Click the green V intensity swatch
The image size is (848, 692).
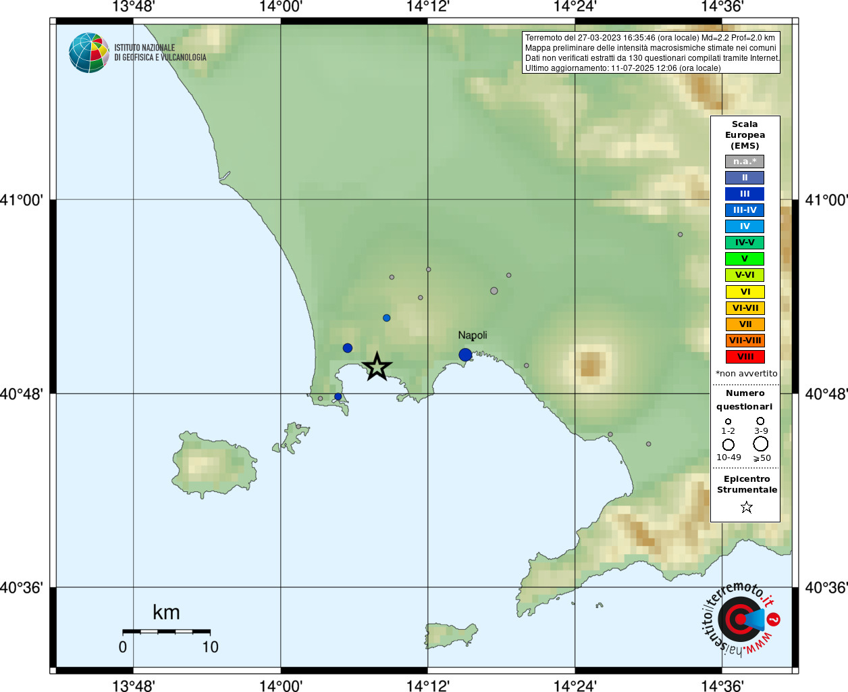click(x=745, y=259)
